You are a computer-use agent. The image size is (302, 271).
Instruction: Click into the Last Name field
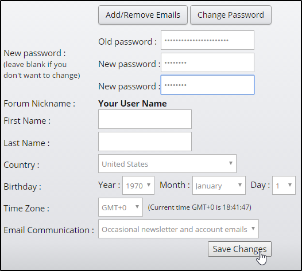[145, 142]
